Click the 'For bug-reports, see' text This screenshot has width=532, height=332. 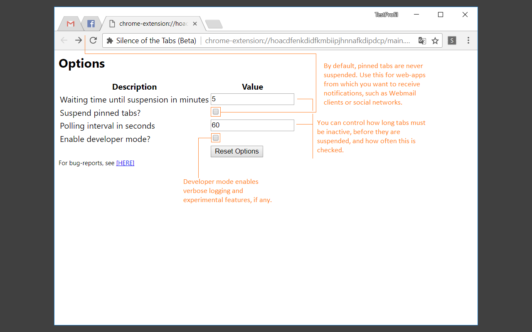[x=86, y=163]
